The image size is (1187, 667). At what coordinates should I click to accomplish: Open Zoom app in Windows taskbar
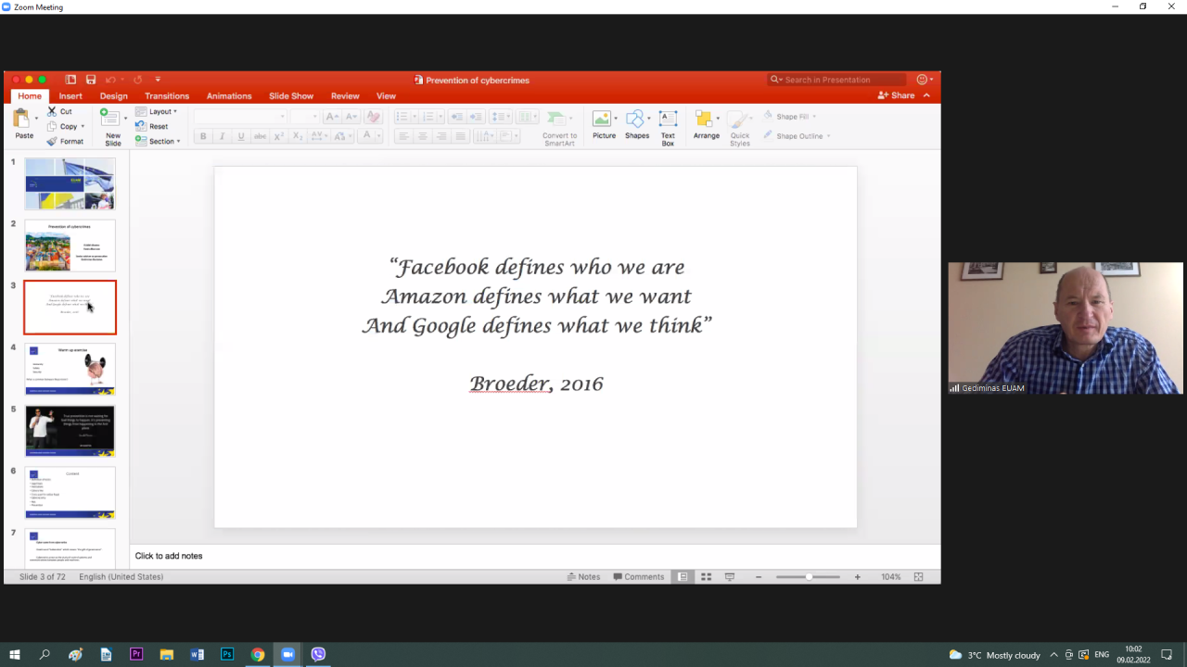click(287, 654)
